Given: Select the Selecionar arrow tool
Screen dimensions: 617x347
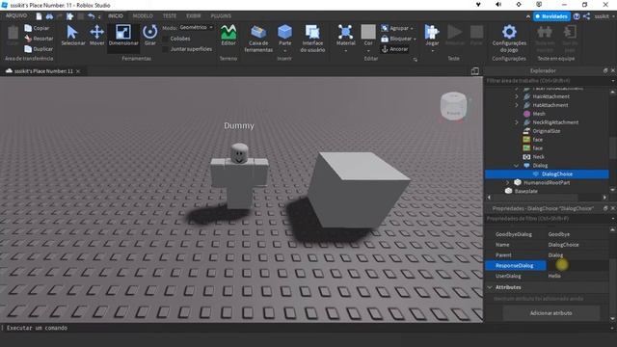Looking at the screenshot, I should pos(73,35).
